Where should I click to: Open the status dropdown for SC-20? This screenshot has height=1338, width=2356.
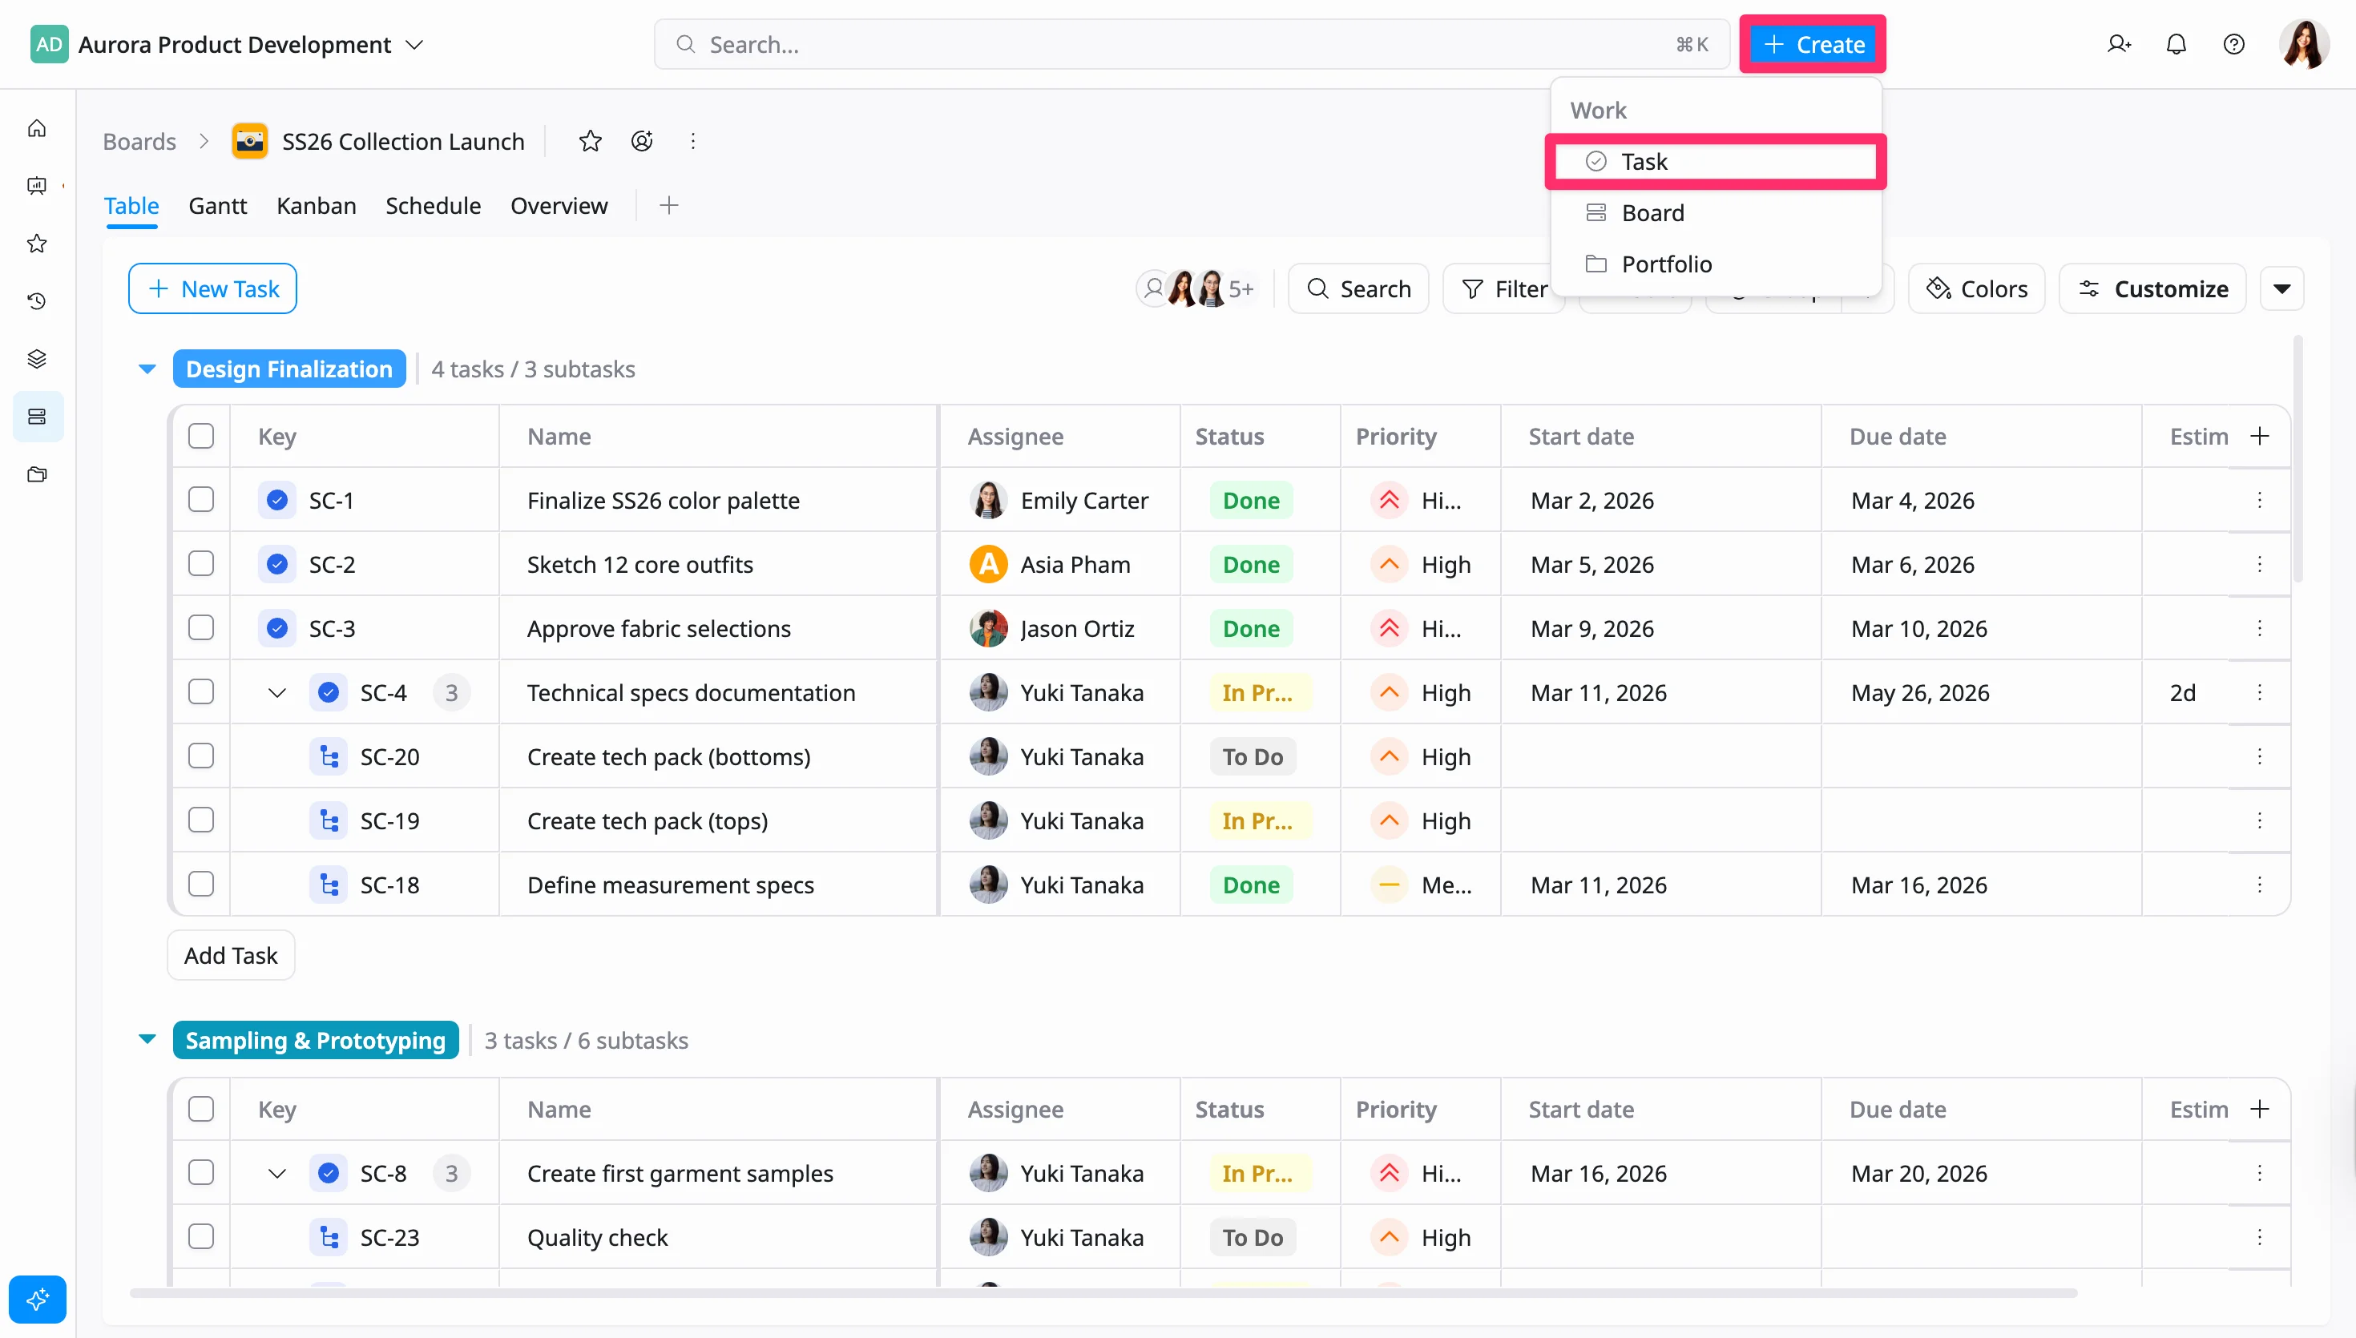click(x=1253, y=756)
